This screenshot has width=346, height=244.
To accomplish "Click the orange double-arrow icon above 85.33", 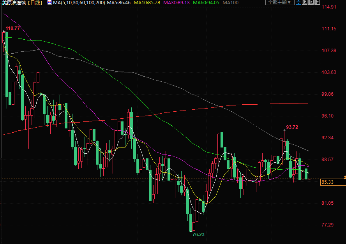I will (344, 177).
